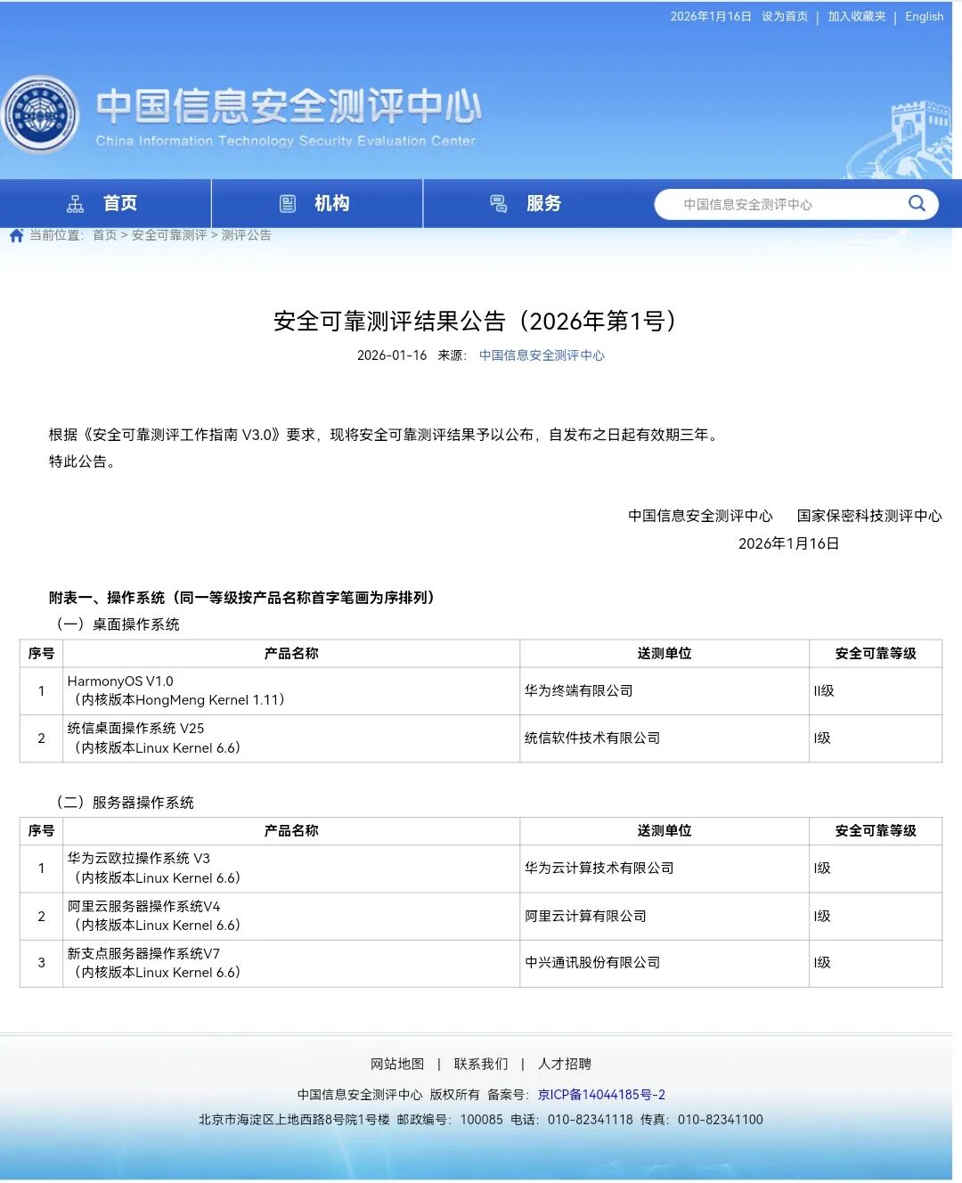The width and height of the screenshot is (962, 1183).
Task: Click 加入收藏夹 link in top bar
Action: (x=857, y=16)
